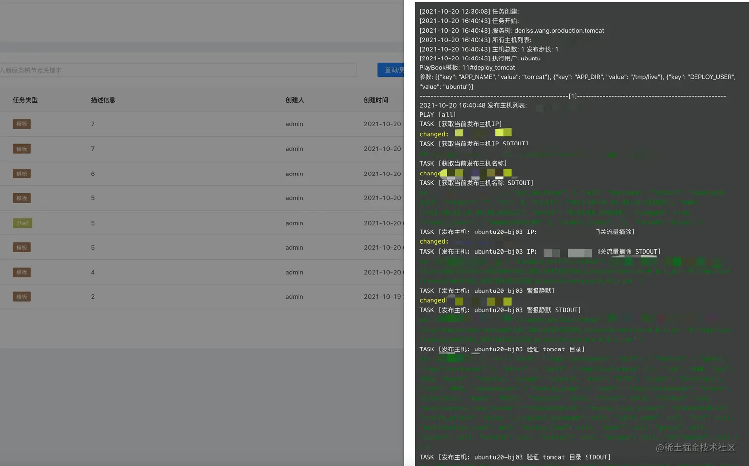This screenshot has width=749, height=466.
Task: Select TASK [获取当前发布主机IP] line
Action: [x=461, y=124]
